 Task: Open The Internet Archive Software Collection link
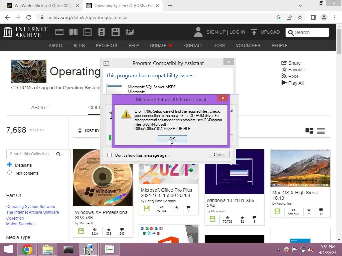point(32,215)
